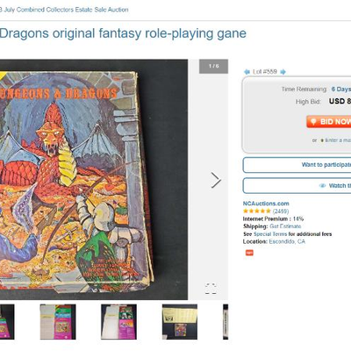Open Get Estimate shipping link
Screen dimensions: 351x351
click(285, 226)
